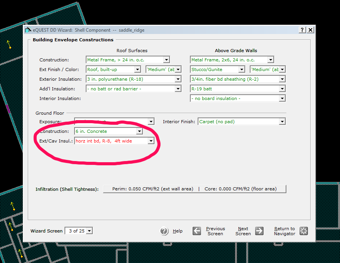The height and width of the screenshot is (263, 340).
Task: Click the 'Infiltration (Shell Tightness):' label
Action: tap(67, 189)
